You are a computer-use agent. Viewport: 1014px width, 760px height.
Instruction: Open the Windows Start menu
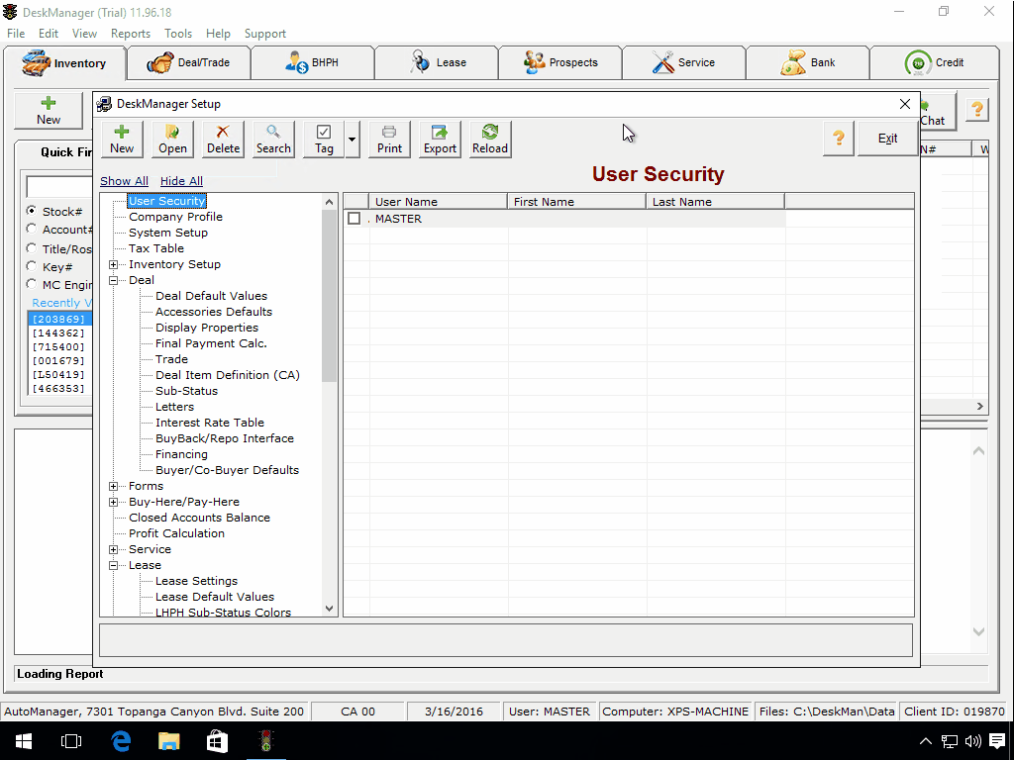tap(24, 741)
